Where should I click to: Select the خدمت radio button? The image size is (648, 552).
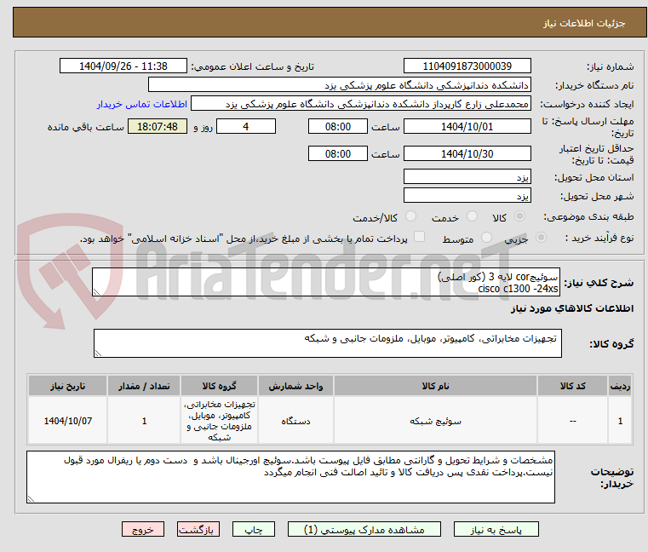click(472, 216)
